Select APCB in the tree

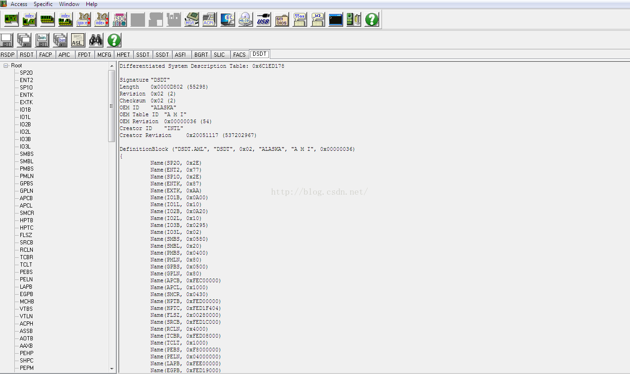point(26,198)
